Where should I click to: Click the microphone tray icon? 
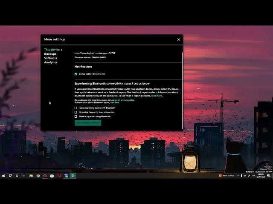click(x=241, y=176)
